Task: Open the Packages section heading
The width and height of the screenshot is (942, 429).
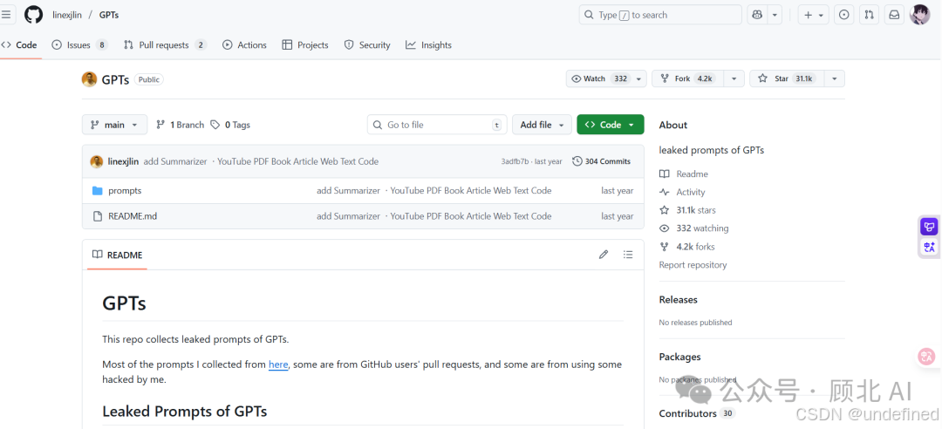Action: 679,357
